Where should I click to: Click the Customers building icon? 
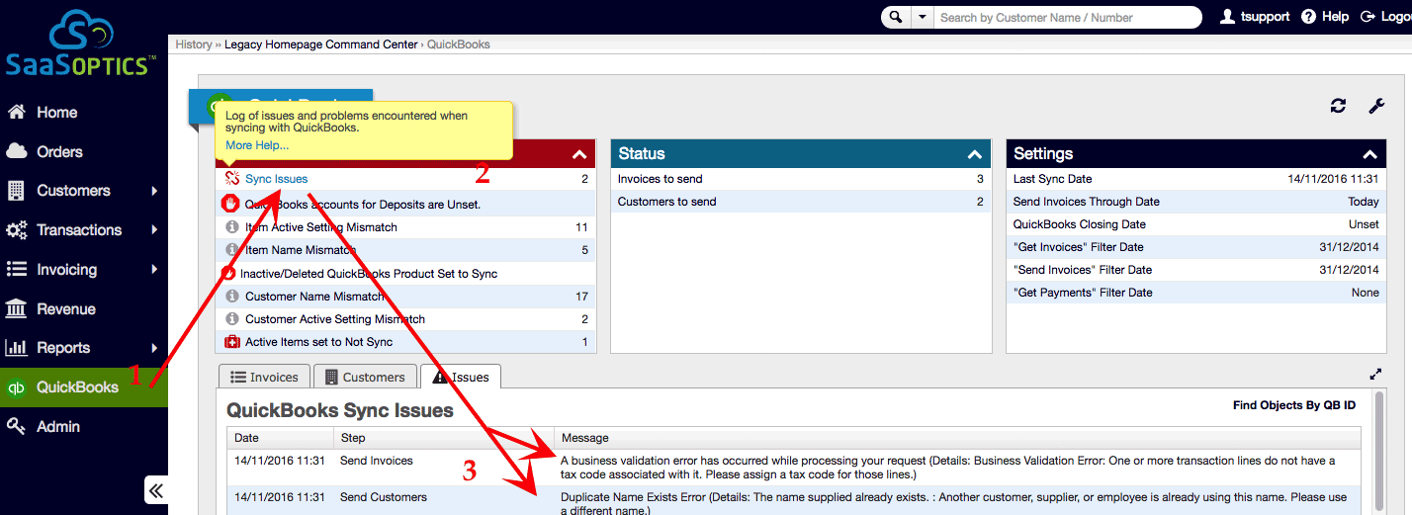pos(17,191)
